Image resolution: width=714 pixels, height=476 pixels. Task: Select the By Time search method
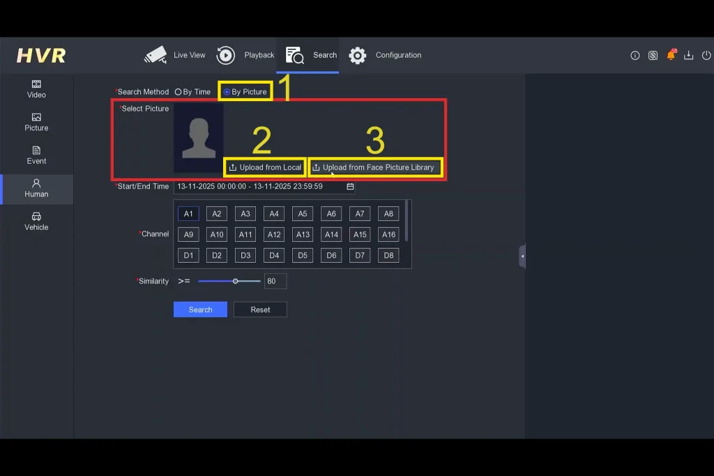coord(178,92)
